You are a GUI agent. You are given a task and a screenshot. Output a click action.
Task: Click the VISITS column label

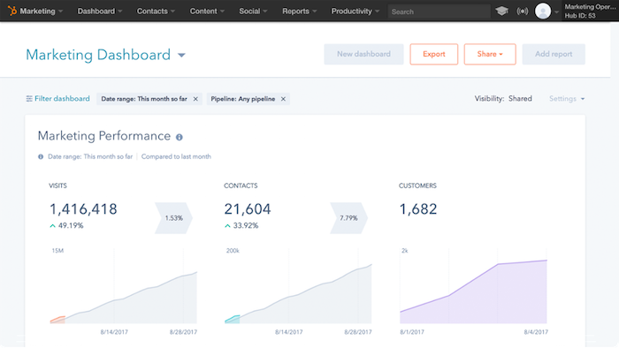(57, 185)
